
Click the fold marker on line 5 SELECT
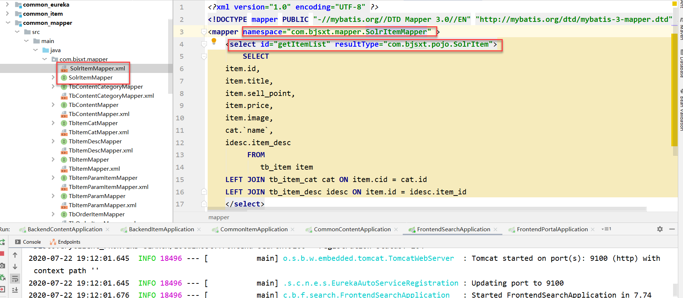point(204,57)
